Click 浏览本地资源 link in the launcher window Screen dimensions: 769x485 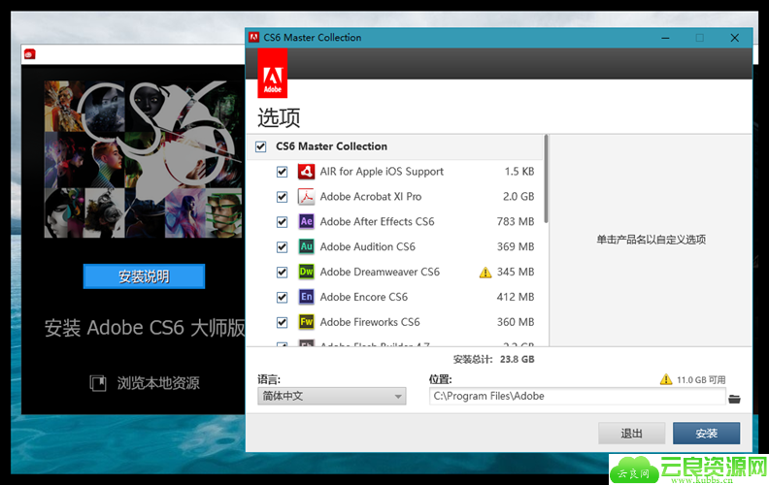coord(158,383)
